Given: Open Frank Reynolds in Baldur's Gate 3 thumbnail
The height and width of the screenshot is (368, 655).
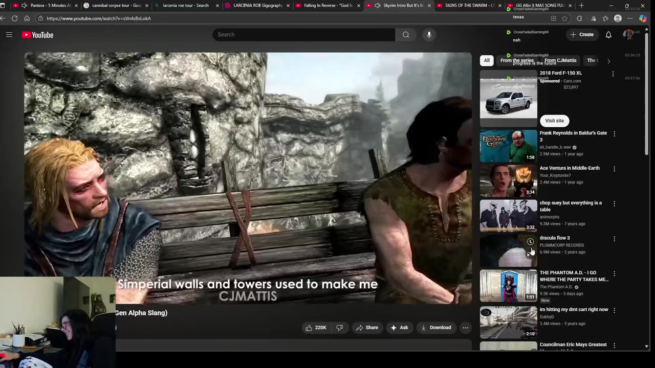Looking at the screenshot, I should (509, 146).
